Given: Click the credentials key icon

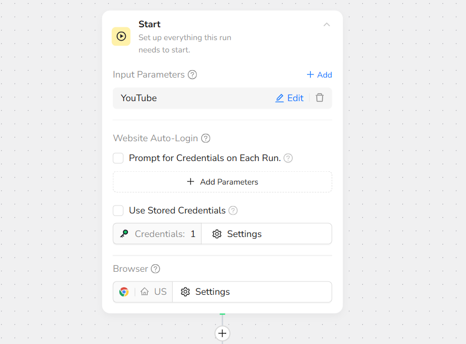Looking at the screenshot, I should coord(124,234).
